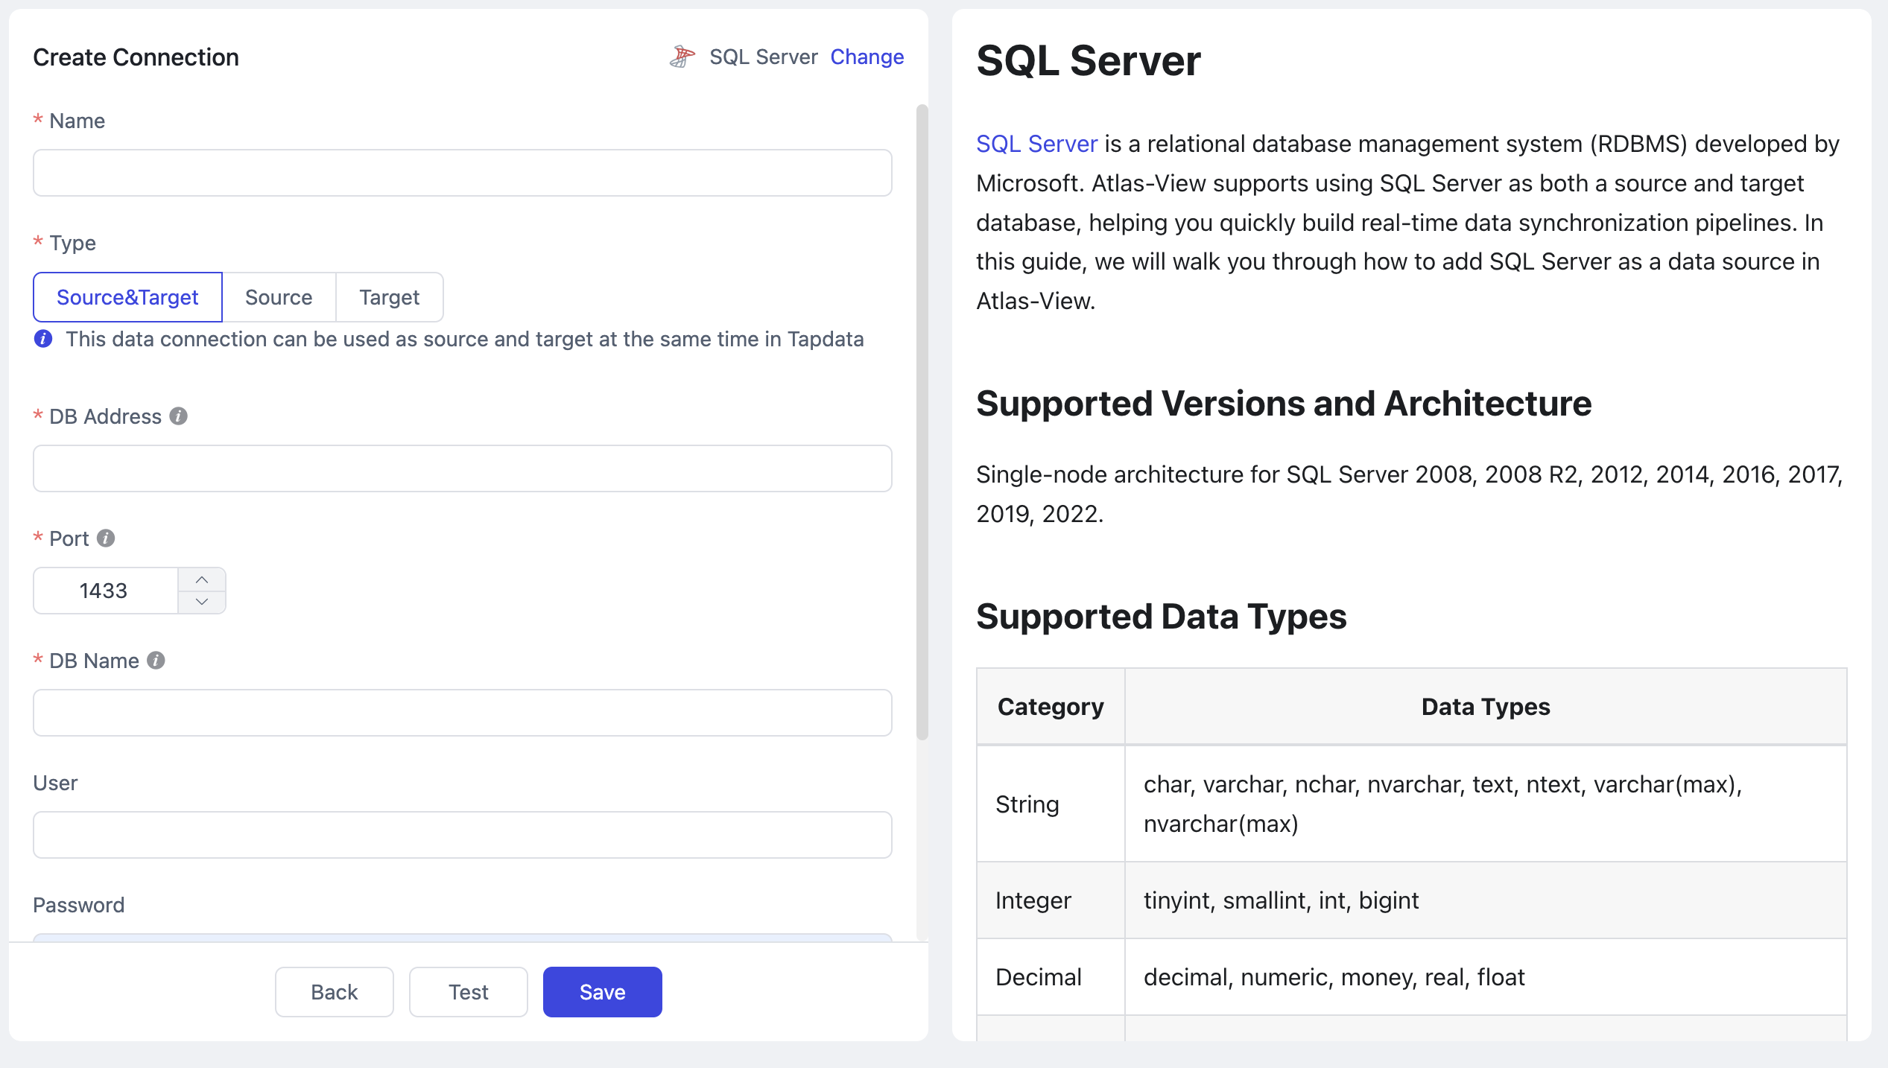Focus the User input field

point(463,835)
